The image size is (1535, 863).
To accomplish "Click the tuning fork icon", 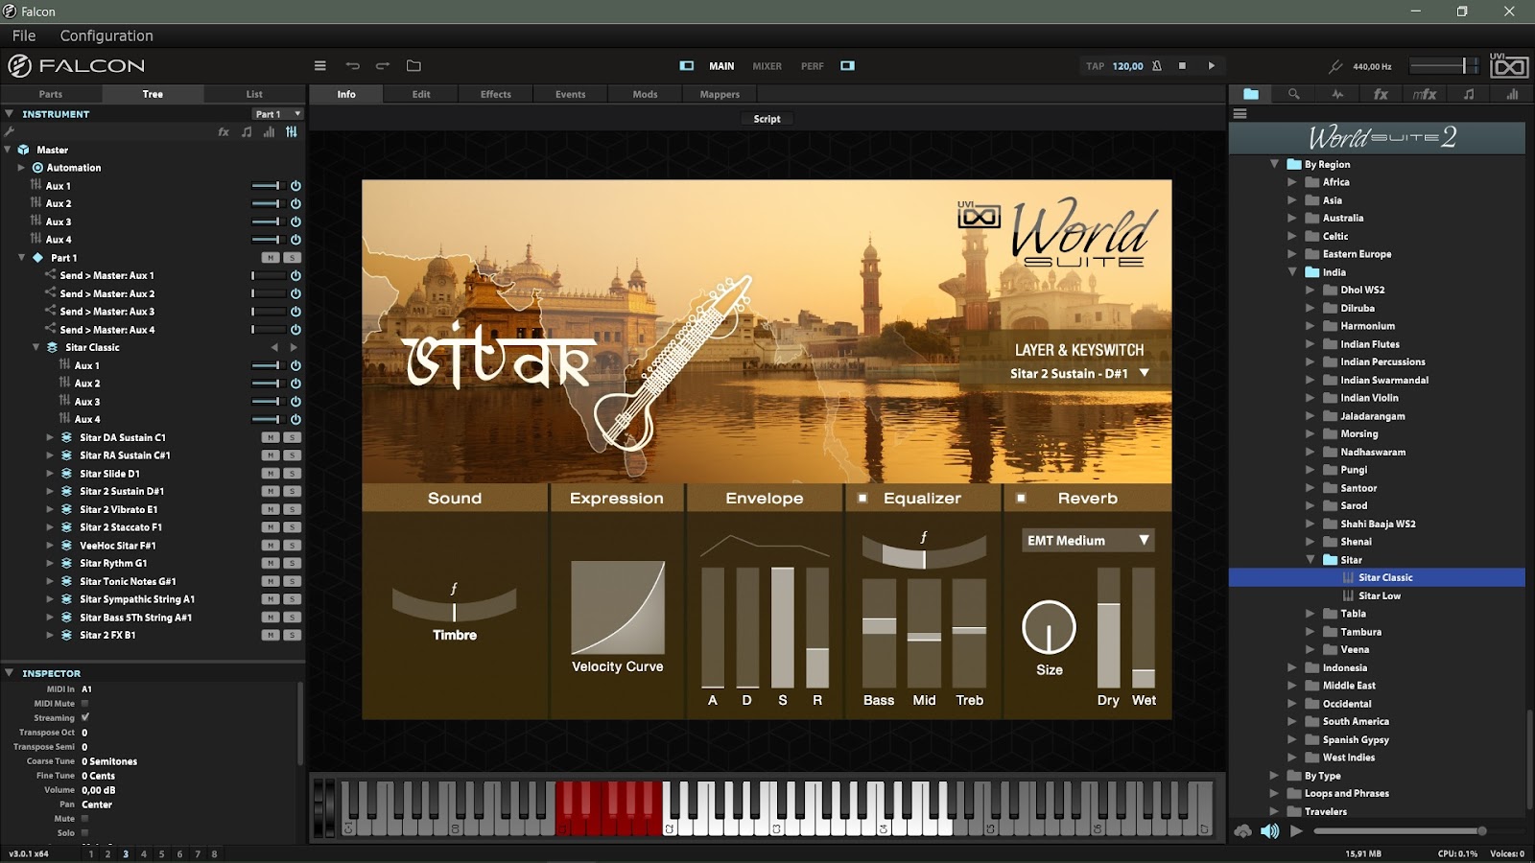I will [x=1335, y=66].
